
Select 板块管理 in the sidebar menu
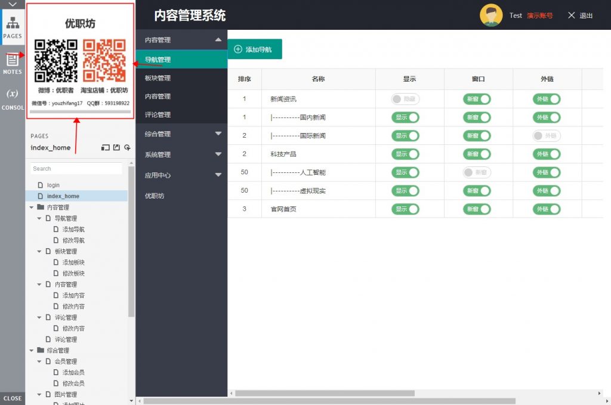click(158, 78)
